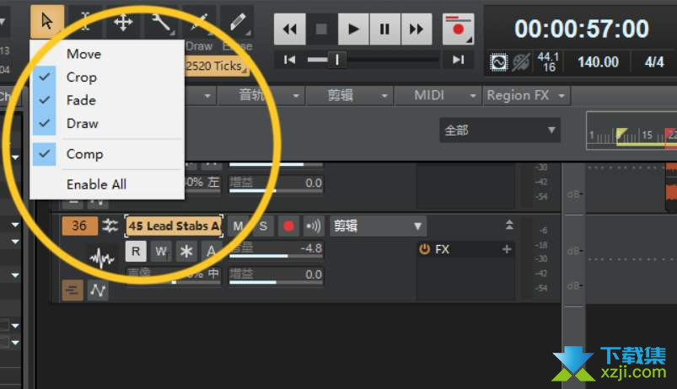
Task: Click the yellow loop start marker on timeline
Action: click(x=621, y=133)
